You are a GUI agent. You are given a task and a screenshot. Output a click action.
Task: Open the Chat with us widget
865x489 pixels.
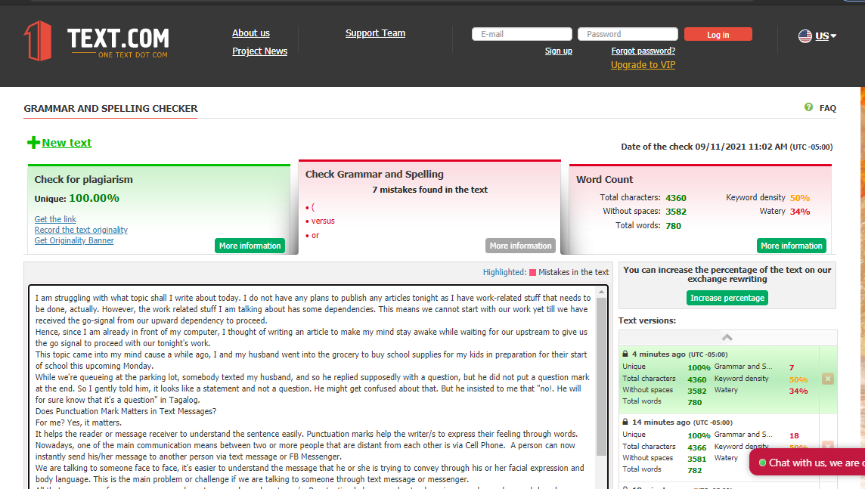tap(808, 463)
